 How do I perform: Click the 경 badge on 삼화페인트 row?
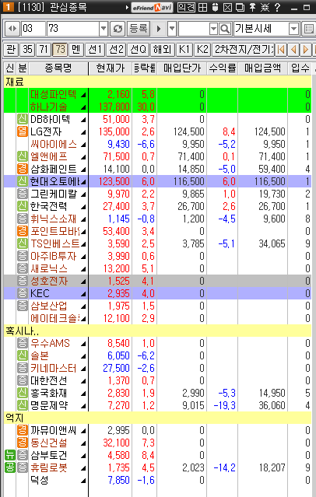click(x=22, y=170)
